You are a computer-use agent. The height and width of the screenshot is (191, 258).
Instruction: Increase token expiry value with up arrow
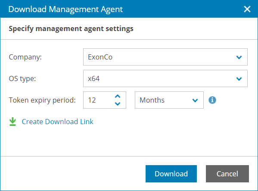pyautogui.click(x=118, y=96)
